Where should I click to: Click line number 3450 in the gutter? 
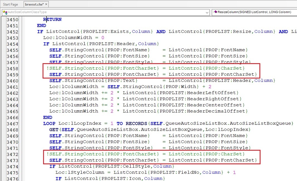(13, 20)
